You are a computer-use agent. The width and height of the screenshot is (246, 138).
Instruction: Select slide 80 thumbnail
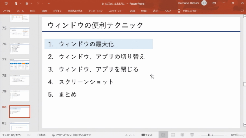tap(20, 112)
